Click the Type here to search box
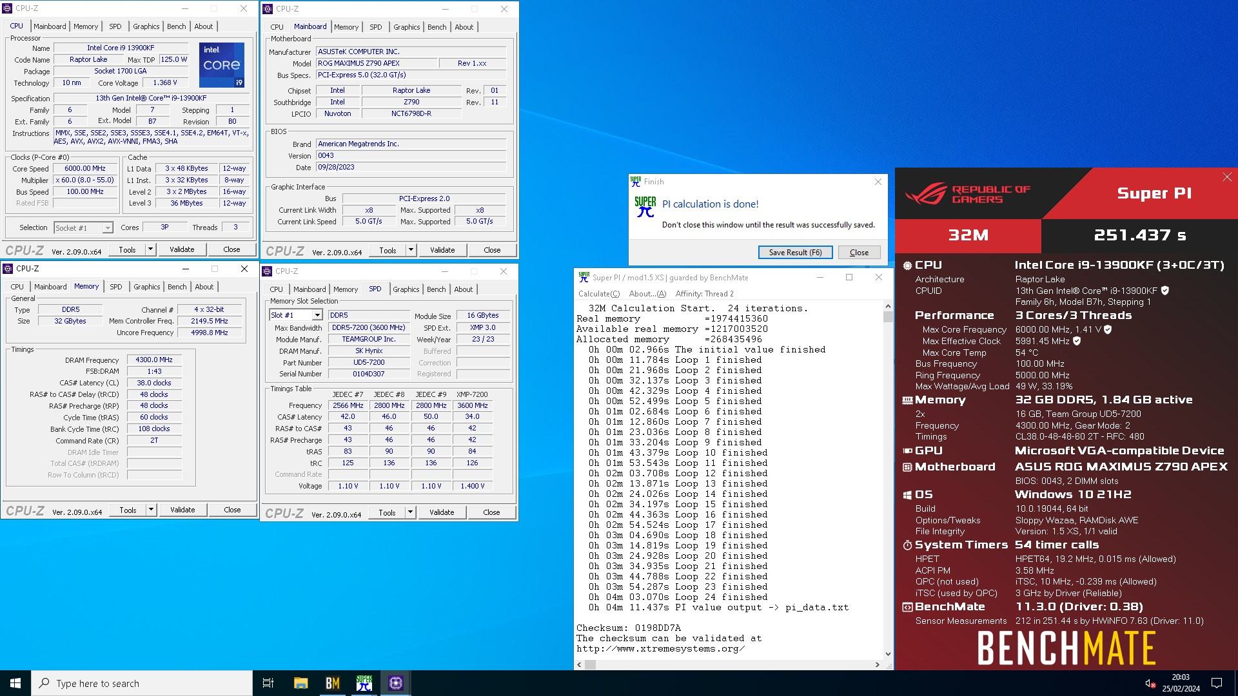The height and width of the screenshot is (696, 1238). pos(142,683)
